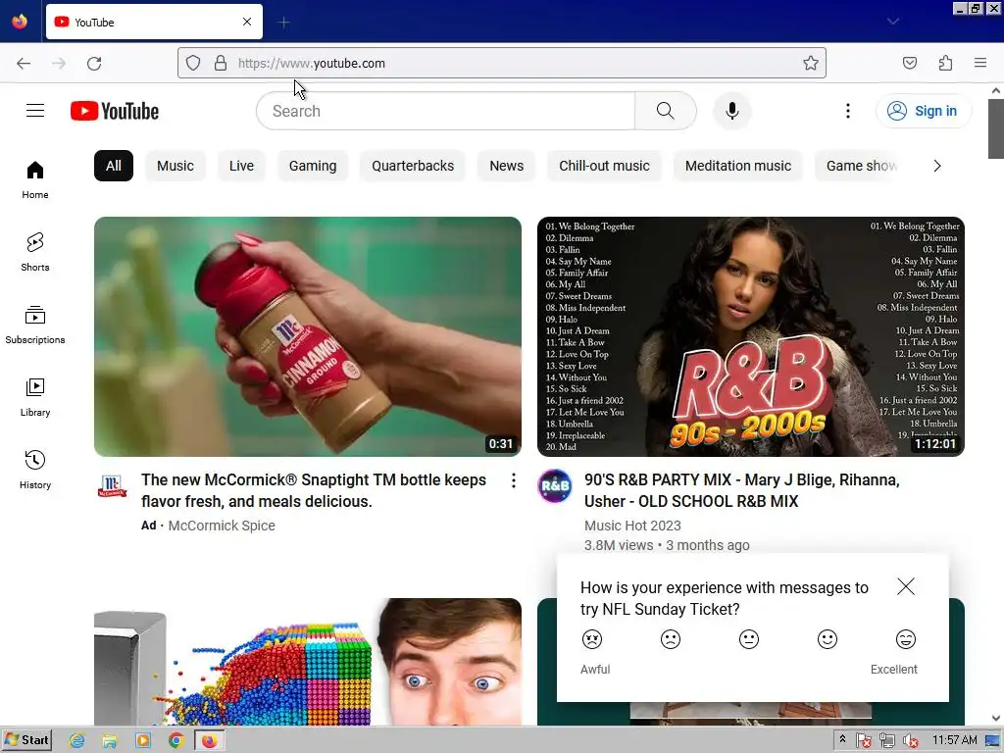Go to Home in sidebar
1004x753 pixels.
click(x=35, y=180)
